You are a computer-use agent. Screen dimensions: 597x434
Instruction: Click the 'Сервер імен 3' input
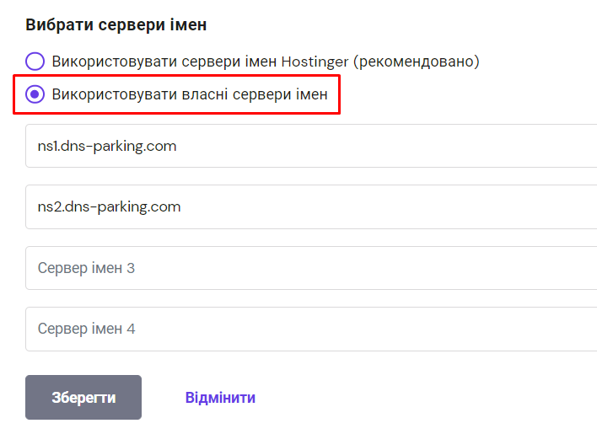[x=310, y=268]
